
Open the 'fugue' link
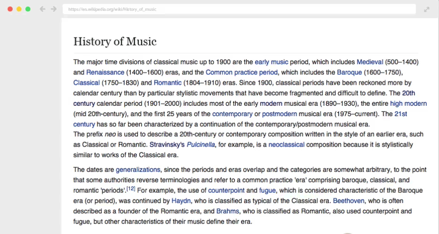[x=267, y=190]
